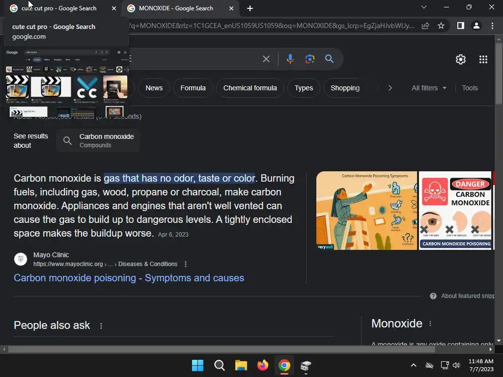Image resolution: width=503 pixels, height=377 pixels.
Task: Open the clock showing 11:48 AM
Action: point(481,365)
